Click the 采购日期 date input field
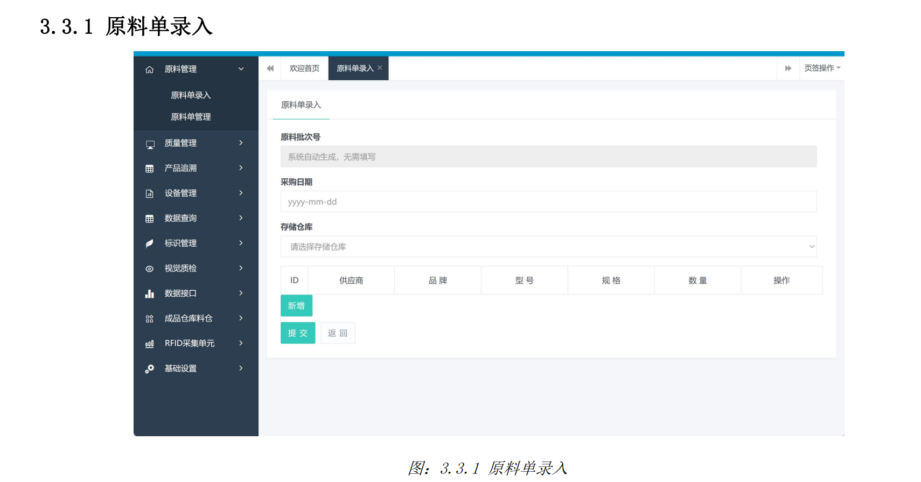921x482 pixels. click(x=548, y=201)
